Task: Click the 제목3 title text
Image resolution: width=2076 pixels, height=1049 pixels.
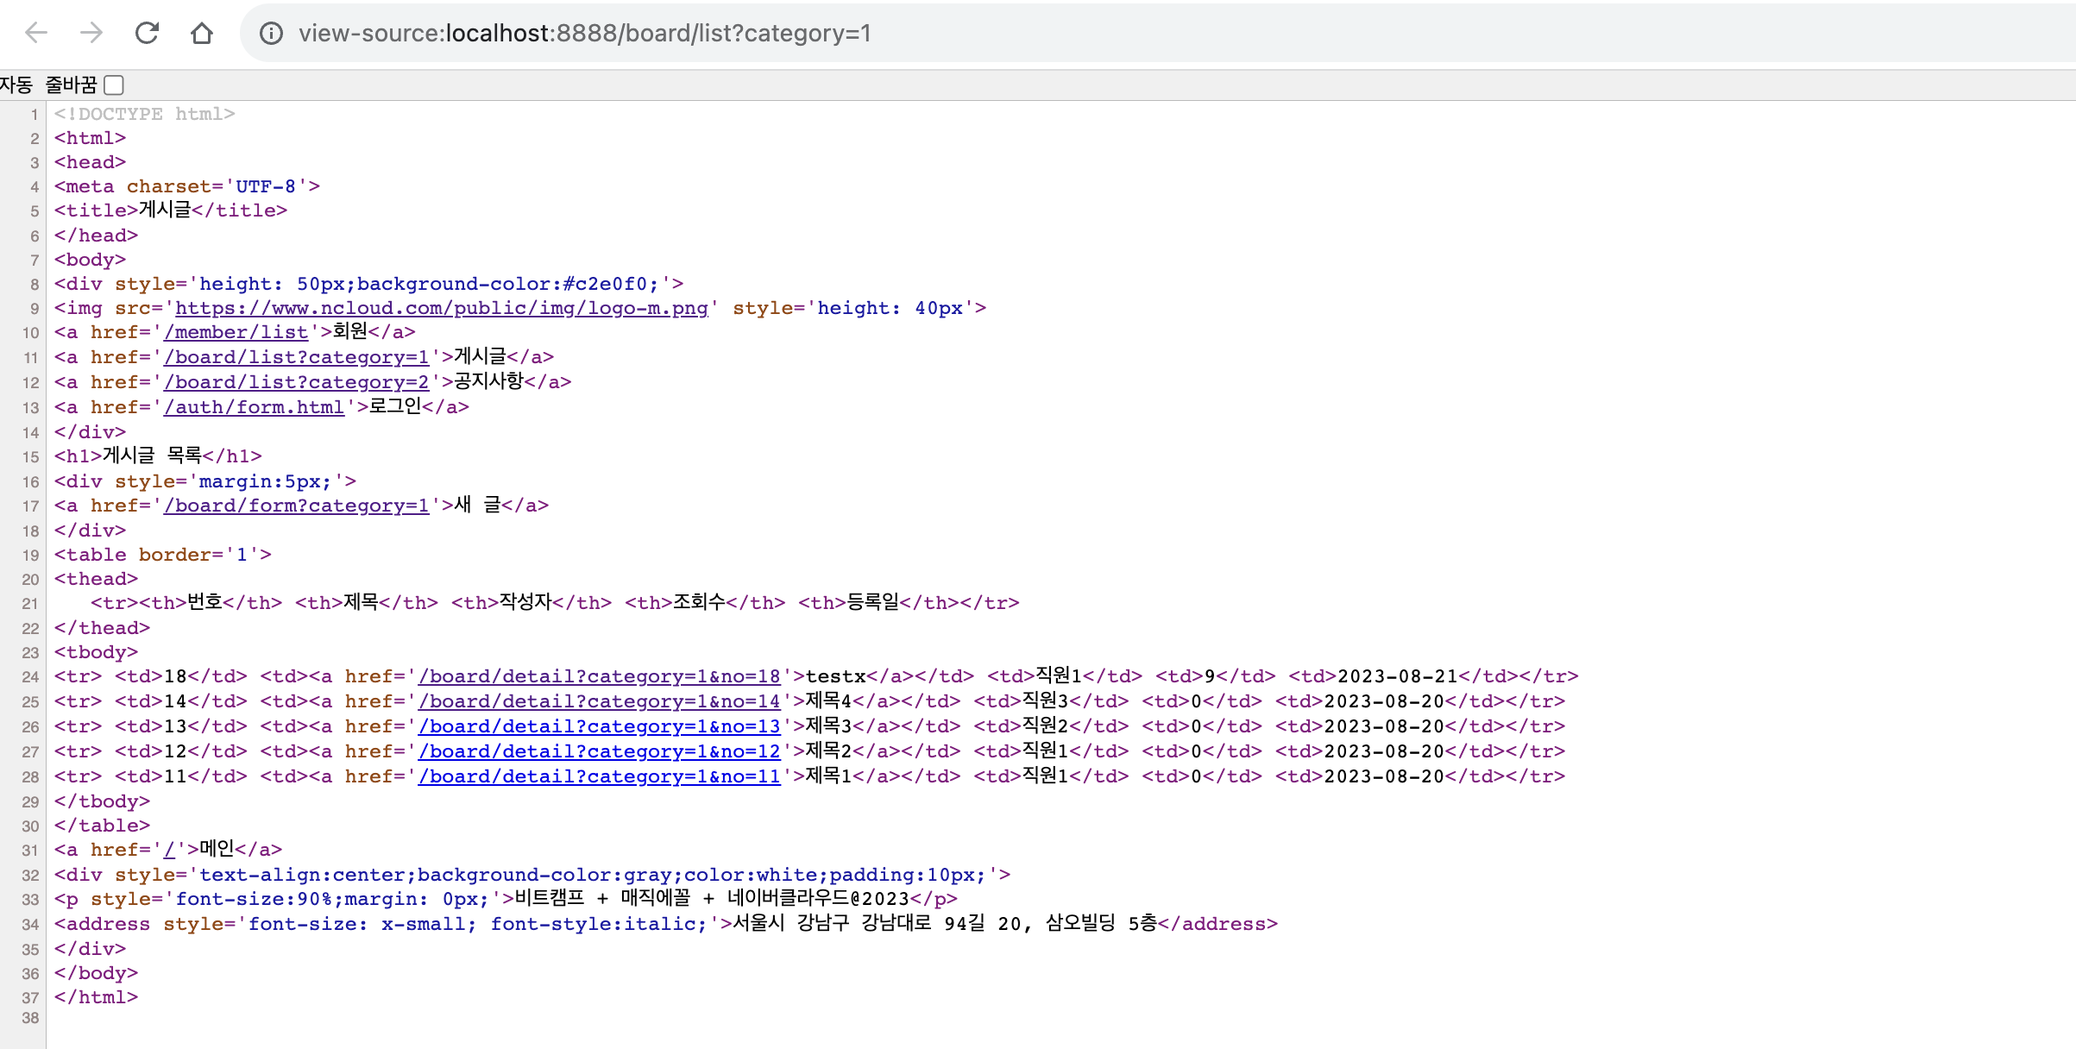Action: pos(828,726)
